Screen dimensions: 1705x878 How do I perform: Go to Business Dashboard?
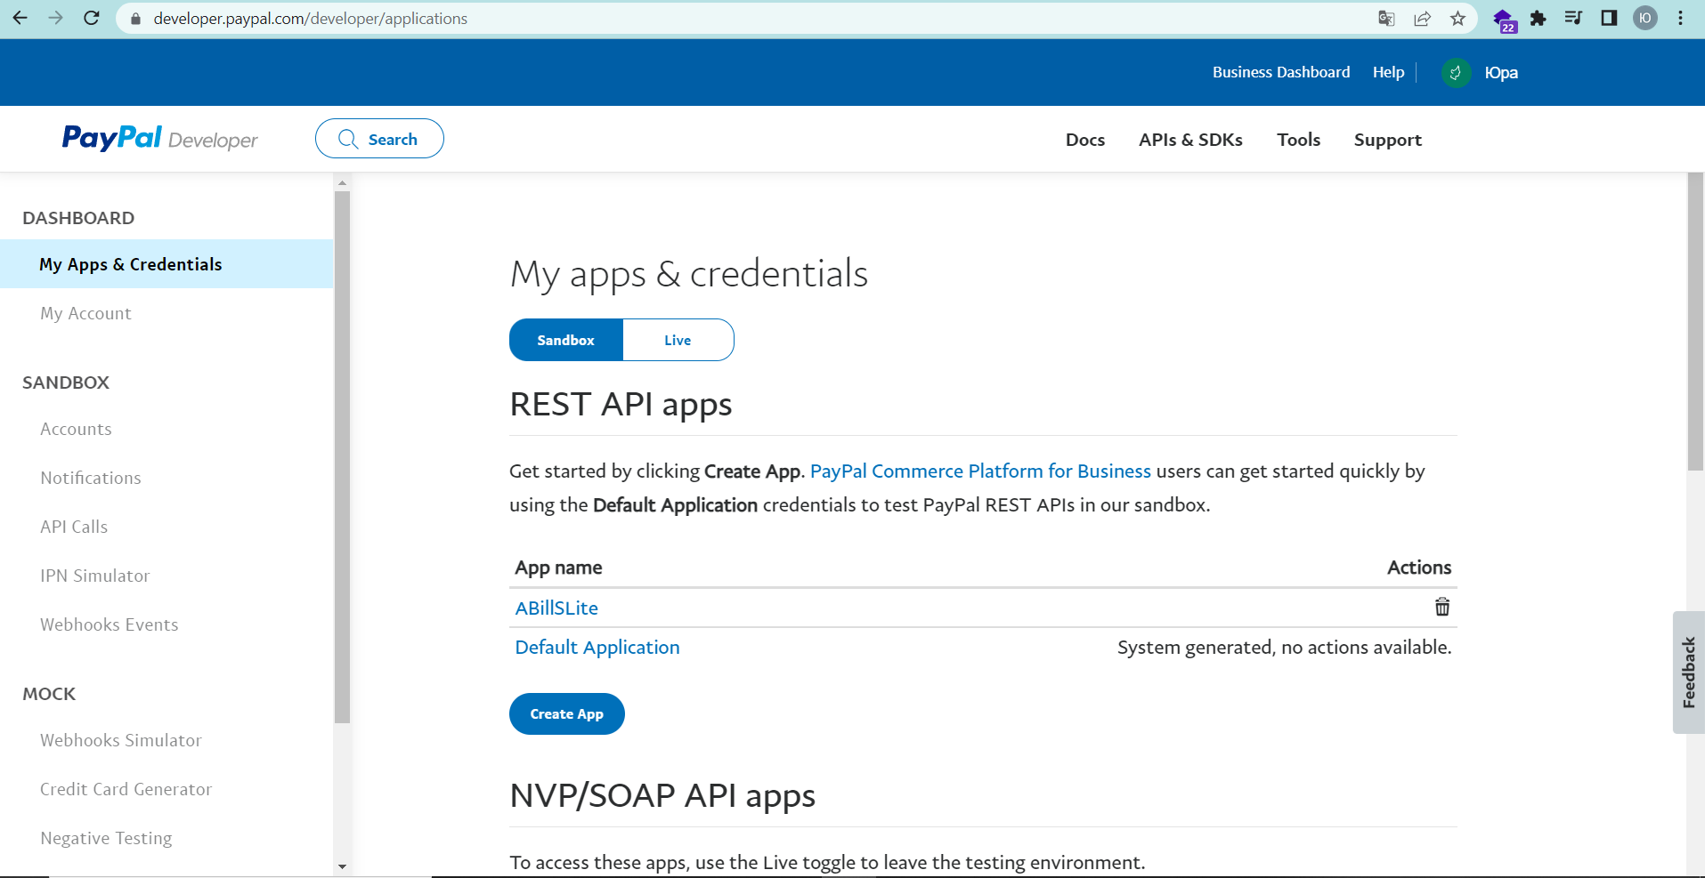tap(1281, 72)
